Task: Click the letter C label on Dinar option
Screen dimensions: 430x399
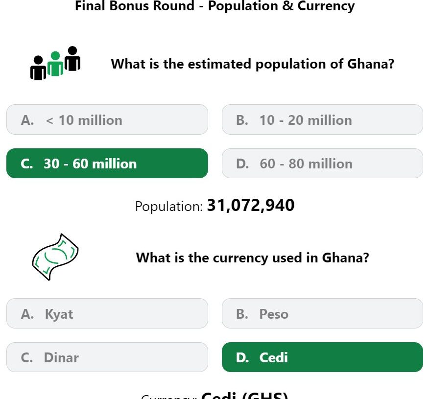Action: coord(26,357)
